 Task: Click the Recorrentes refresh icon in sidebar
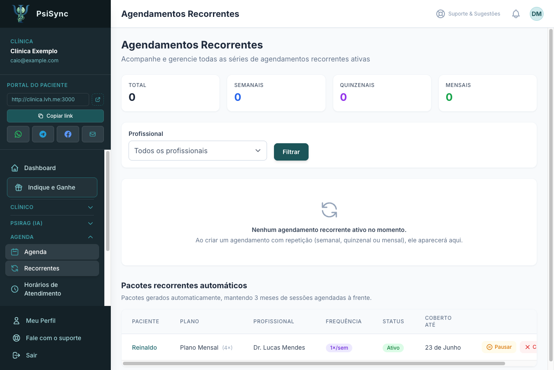coord(15,268)
